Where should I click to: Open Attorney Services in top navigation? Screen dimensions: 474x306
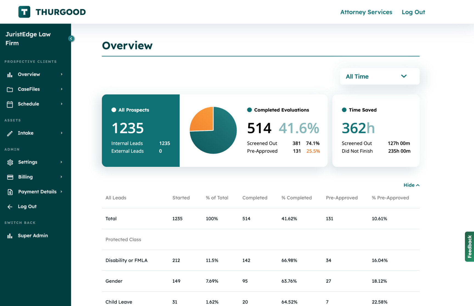click(x=366, y=12)
